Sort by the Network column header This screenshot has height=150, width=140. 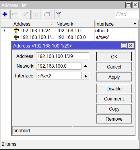coord(75,24)
